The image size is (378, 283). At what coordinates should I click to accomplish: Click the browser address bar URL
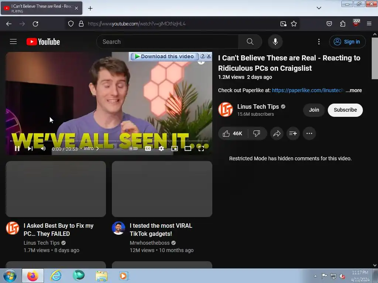(x=137, y=24)
